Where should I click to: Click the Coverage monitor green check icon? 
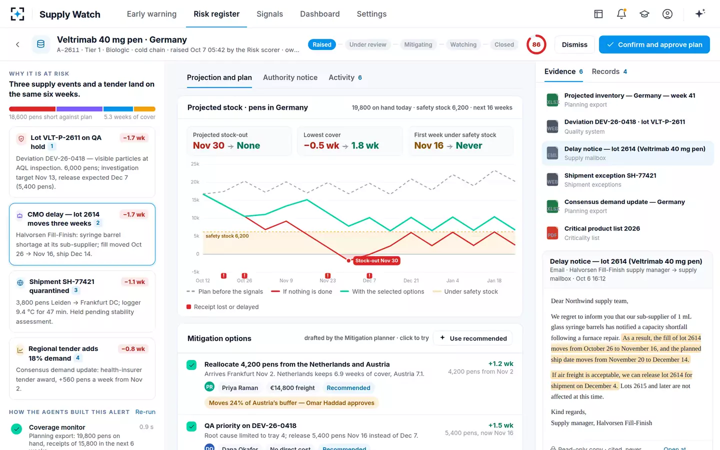coord(16,428)
